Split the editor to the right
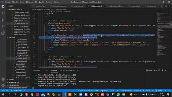The height and width of the screenshot is (97, 172). pyautogui.click(x=166, y=6)
